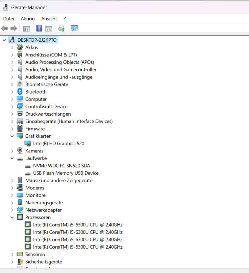Click the Intel(R) HD Graphics 520 adapter icon
Image resolution: width=249 pixels, height=273 pixels.
pos(28,144)
